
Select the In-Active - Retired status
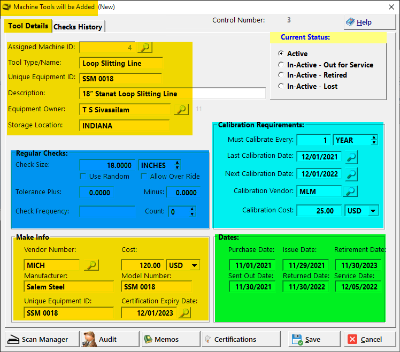click(281, 75)
